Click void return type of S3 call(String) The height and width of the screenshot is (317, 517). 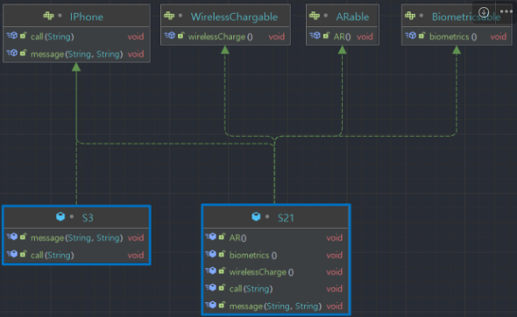(136, 255)
